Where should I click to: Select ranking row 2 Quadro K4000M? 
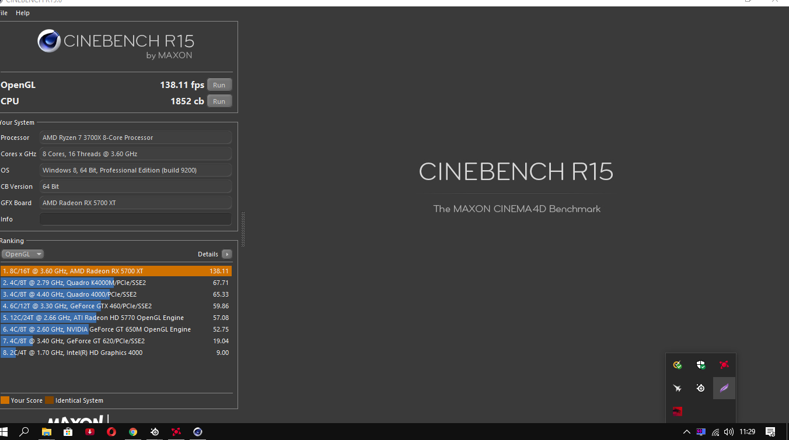pos(116,283)
